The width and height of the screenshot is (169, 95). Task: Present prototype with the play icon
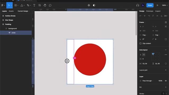(157, 5)
